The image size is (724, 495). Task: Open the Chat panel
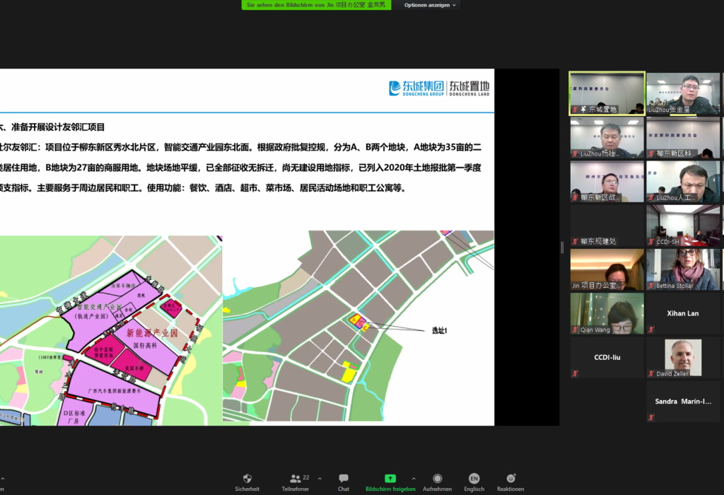pyautogui.click(x=344, y=481)
